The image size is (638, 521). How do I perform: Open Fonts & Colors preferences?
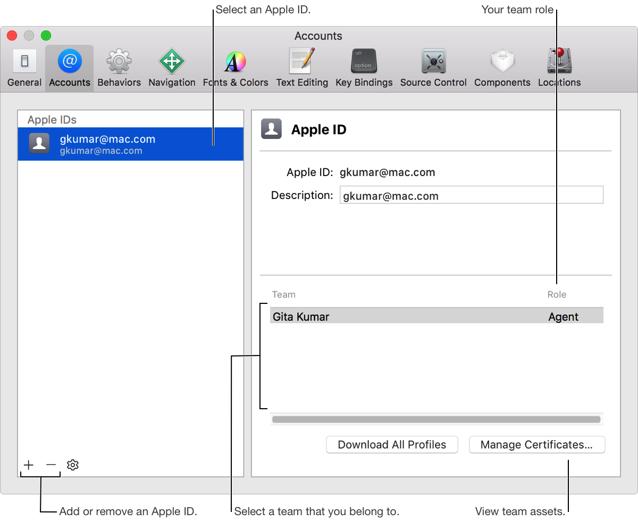[x=235, y=68]
